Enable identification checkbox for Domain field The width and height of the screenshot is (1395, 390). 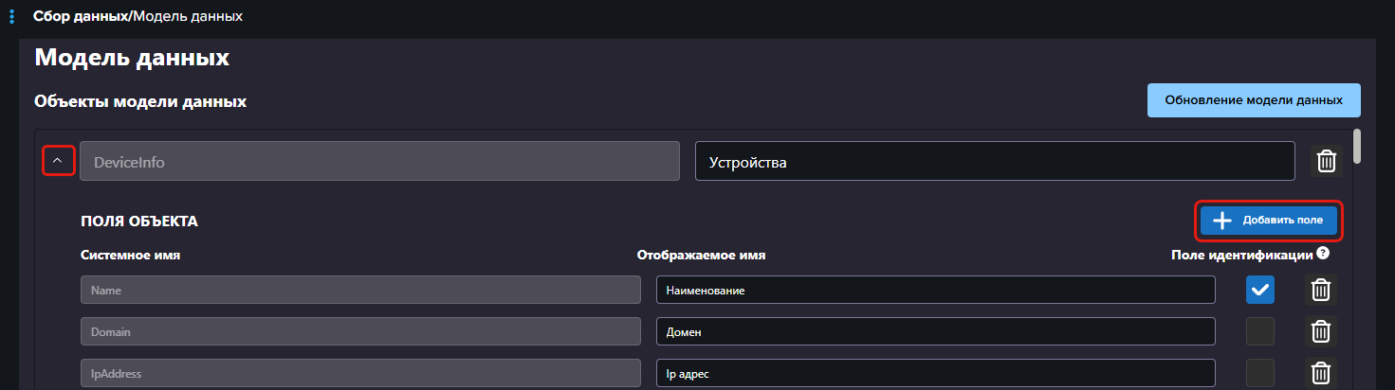1259,331
